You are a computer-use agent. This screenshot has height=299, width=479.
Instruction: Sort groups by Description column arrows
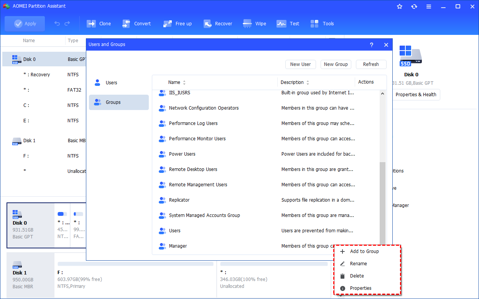click(x=308, y=82)
